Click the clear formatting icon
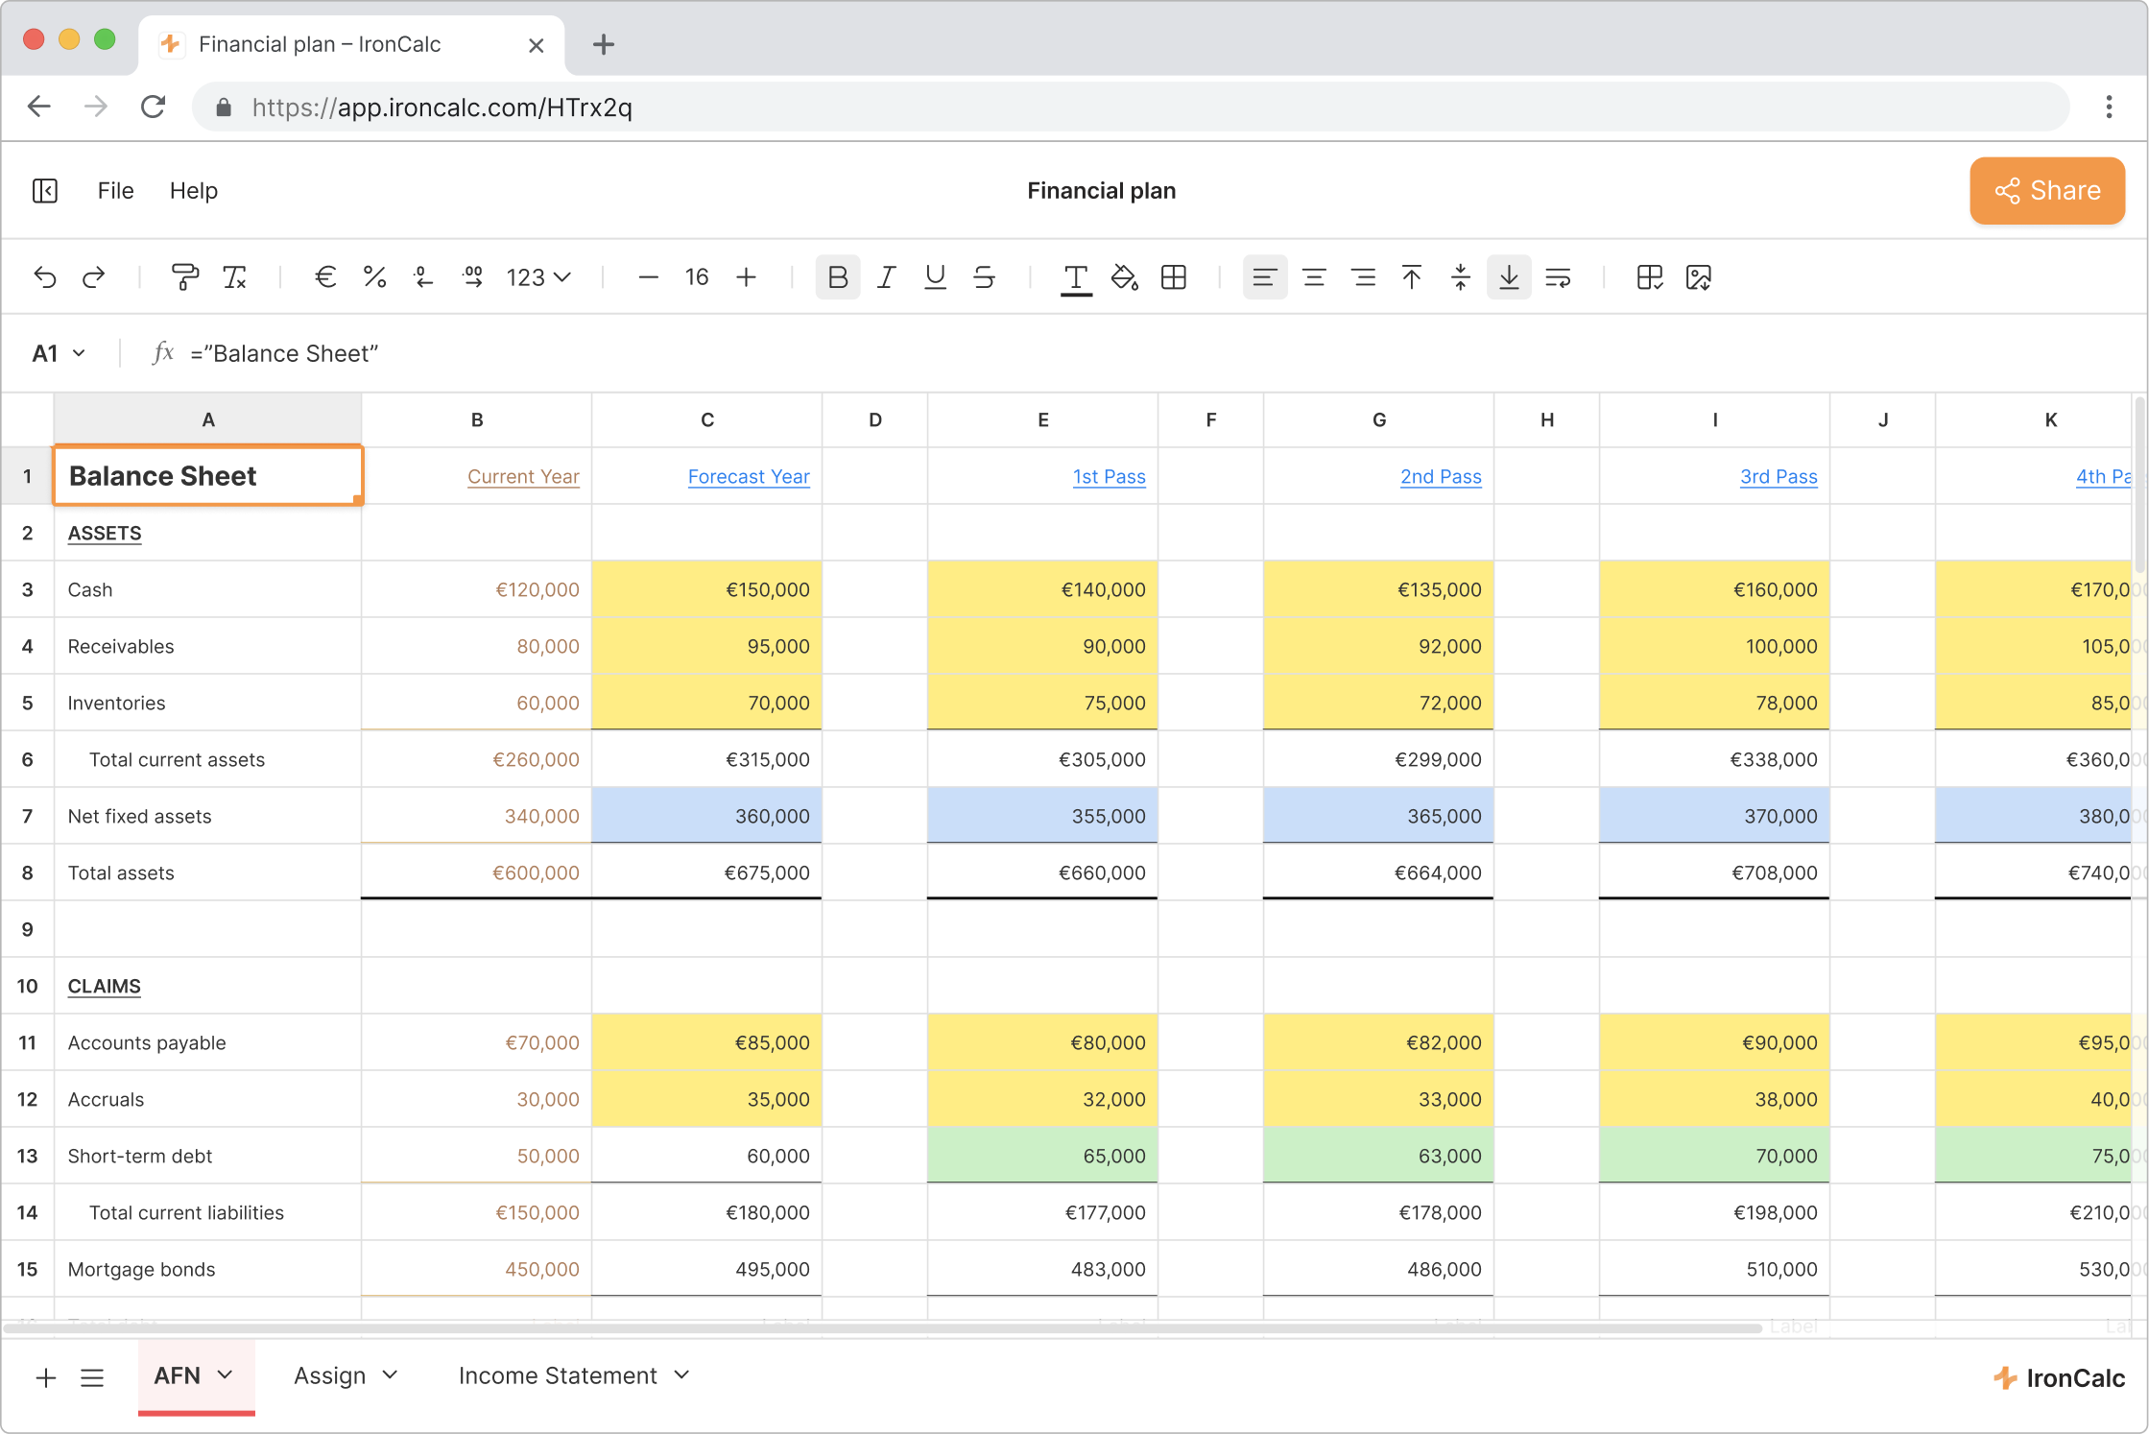Screen dimensions: 2149x1434 234,277
